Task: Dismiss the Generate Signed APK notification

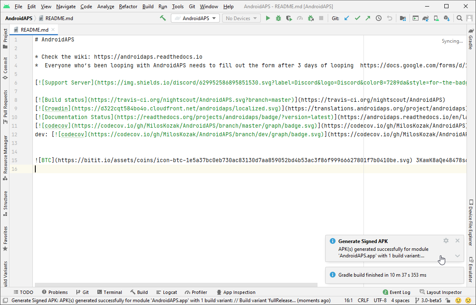Action: pos(458,241)
